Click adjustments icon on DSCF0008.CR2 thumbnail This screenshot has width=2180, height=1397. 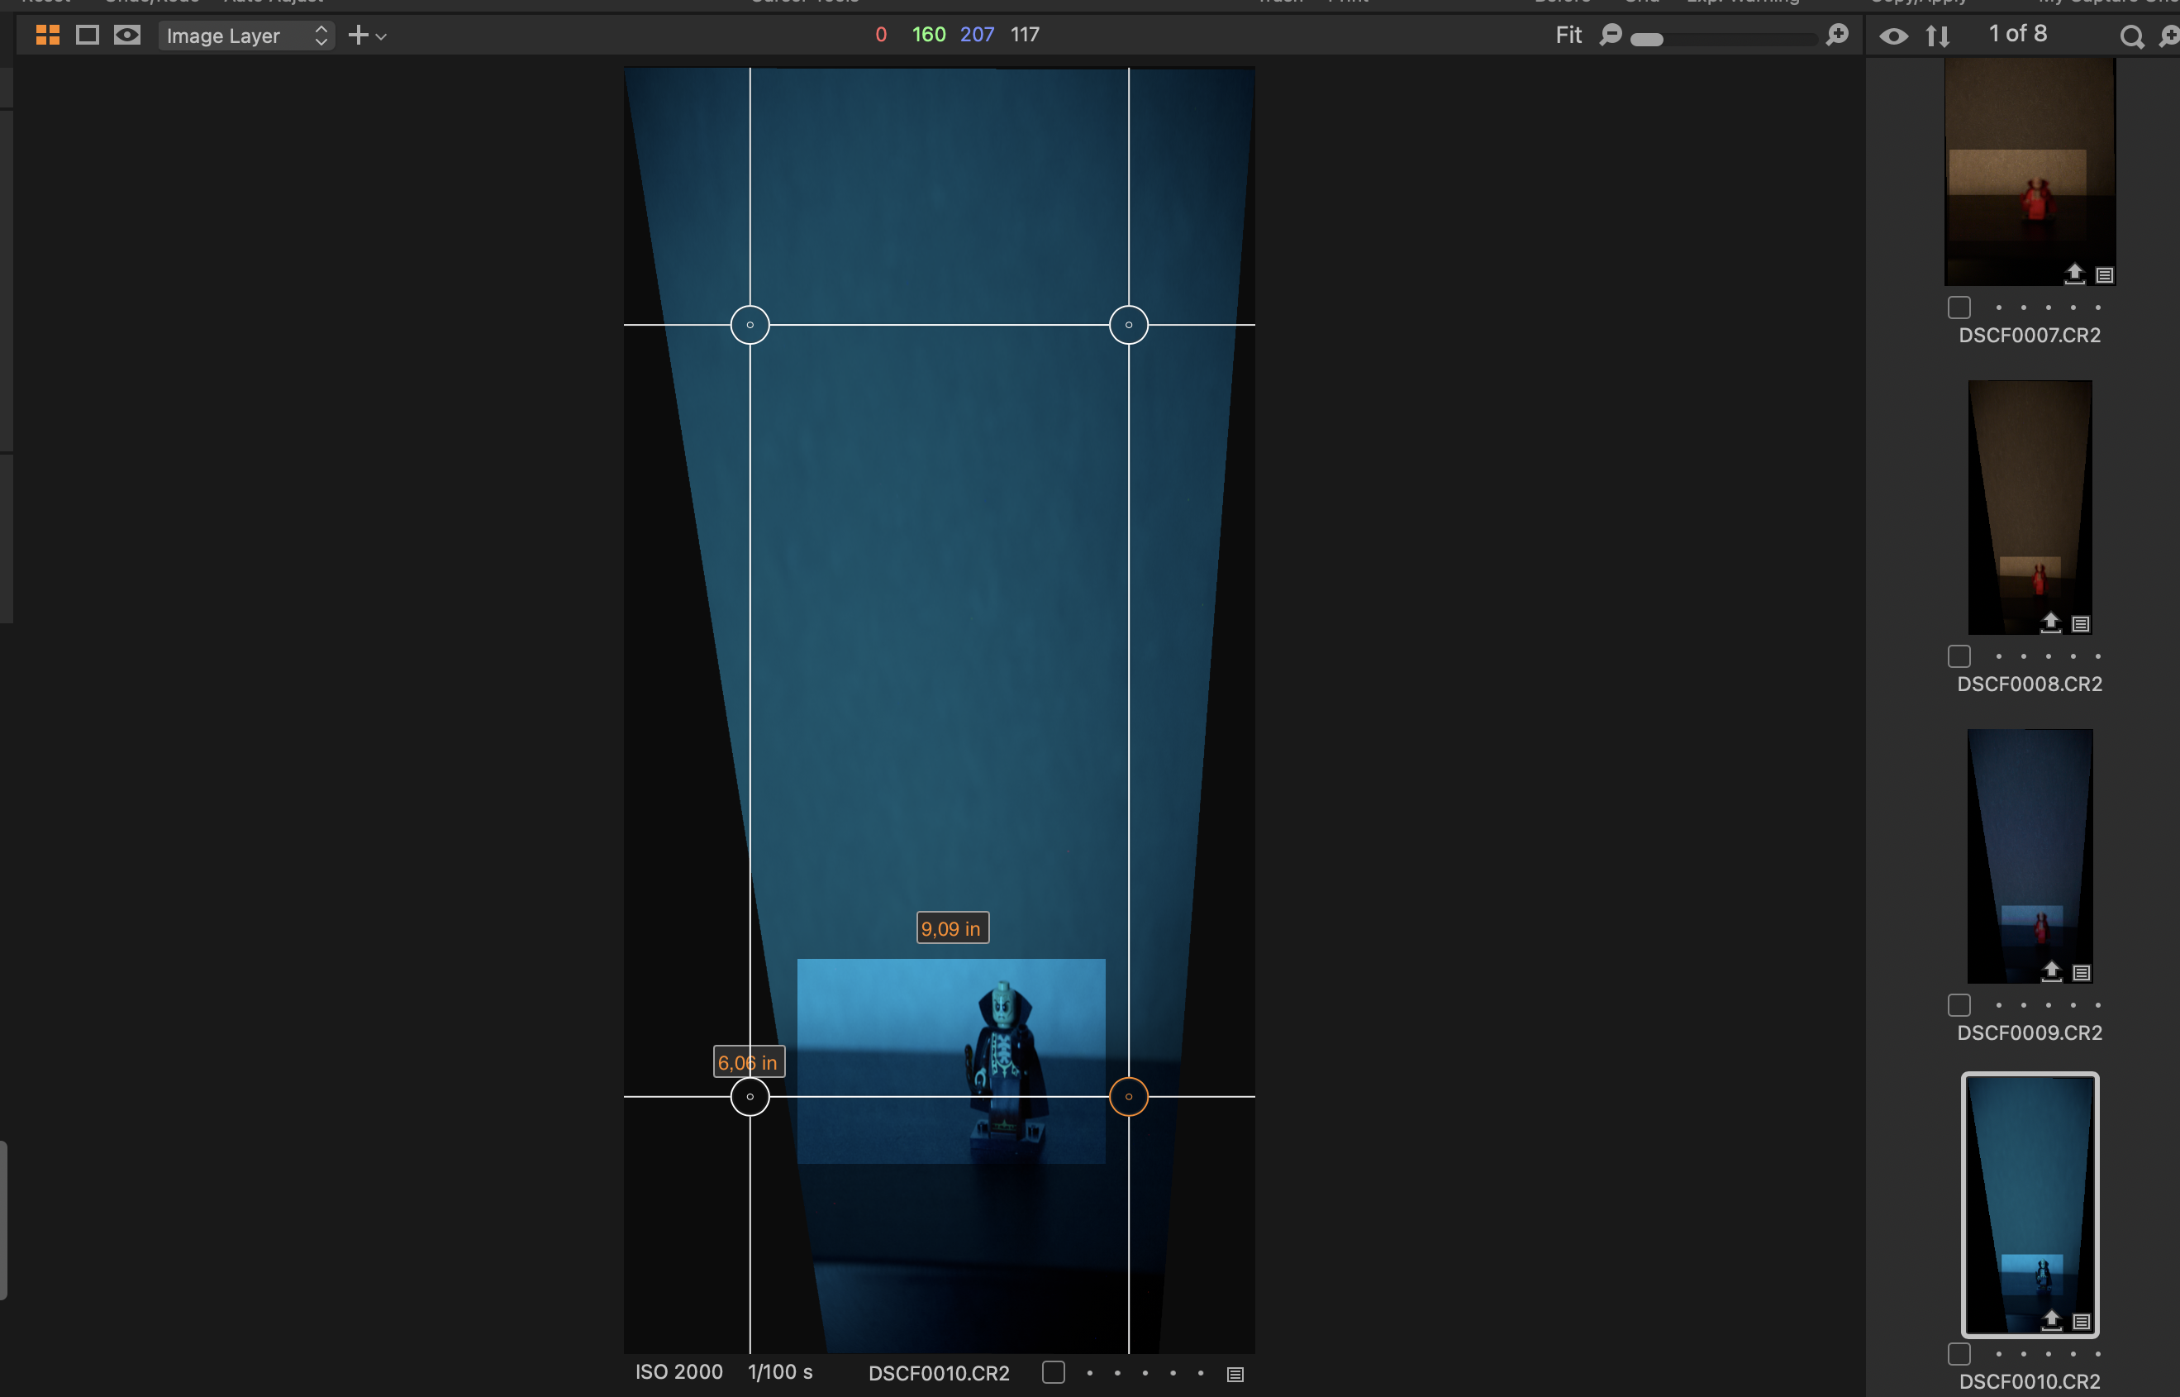2080,624
